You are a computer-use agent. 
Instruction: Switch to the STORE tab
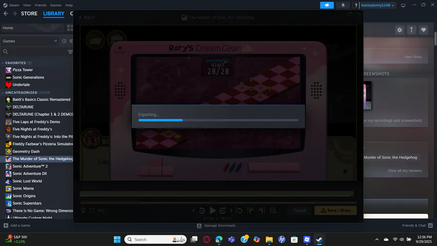(29, 14)
